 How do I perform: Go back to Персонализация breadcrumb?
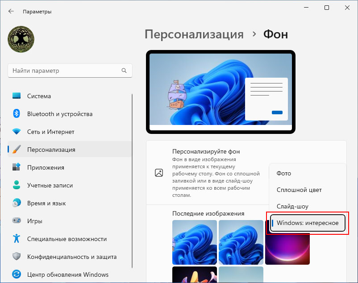click(x=194, y=34)
